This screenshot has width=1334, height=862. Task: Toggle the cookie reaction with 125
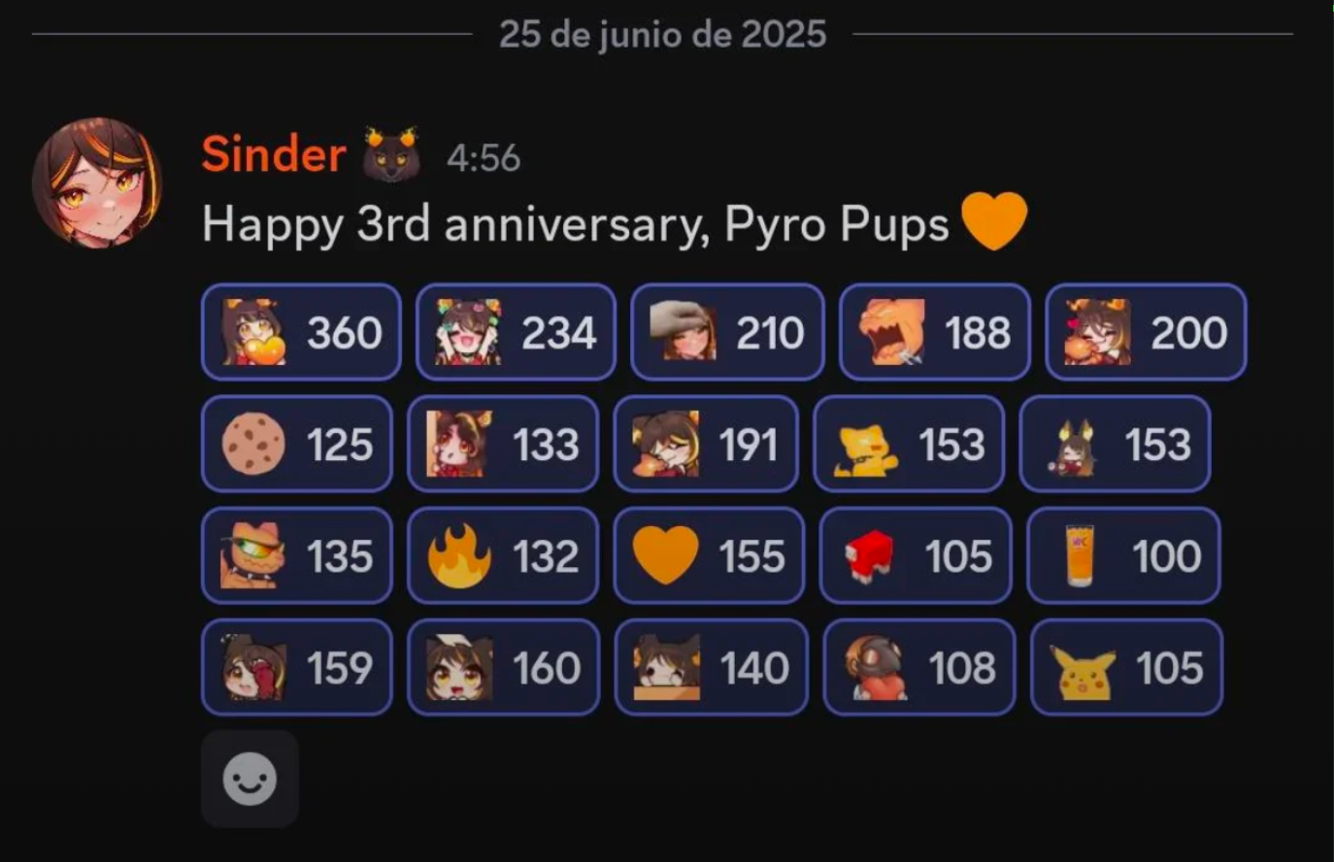(x=297, y=445)
